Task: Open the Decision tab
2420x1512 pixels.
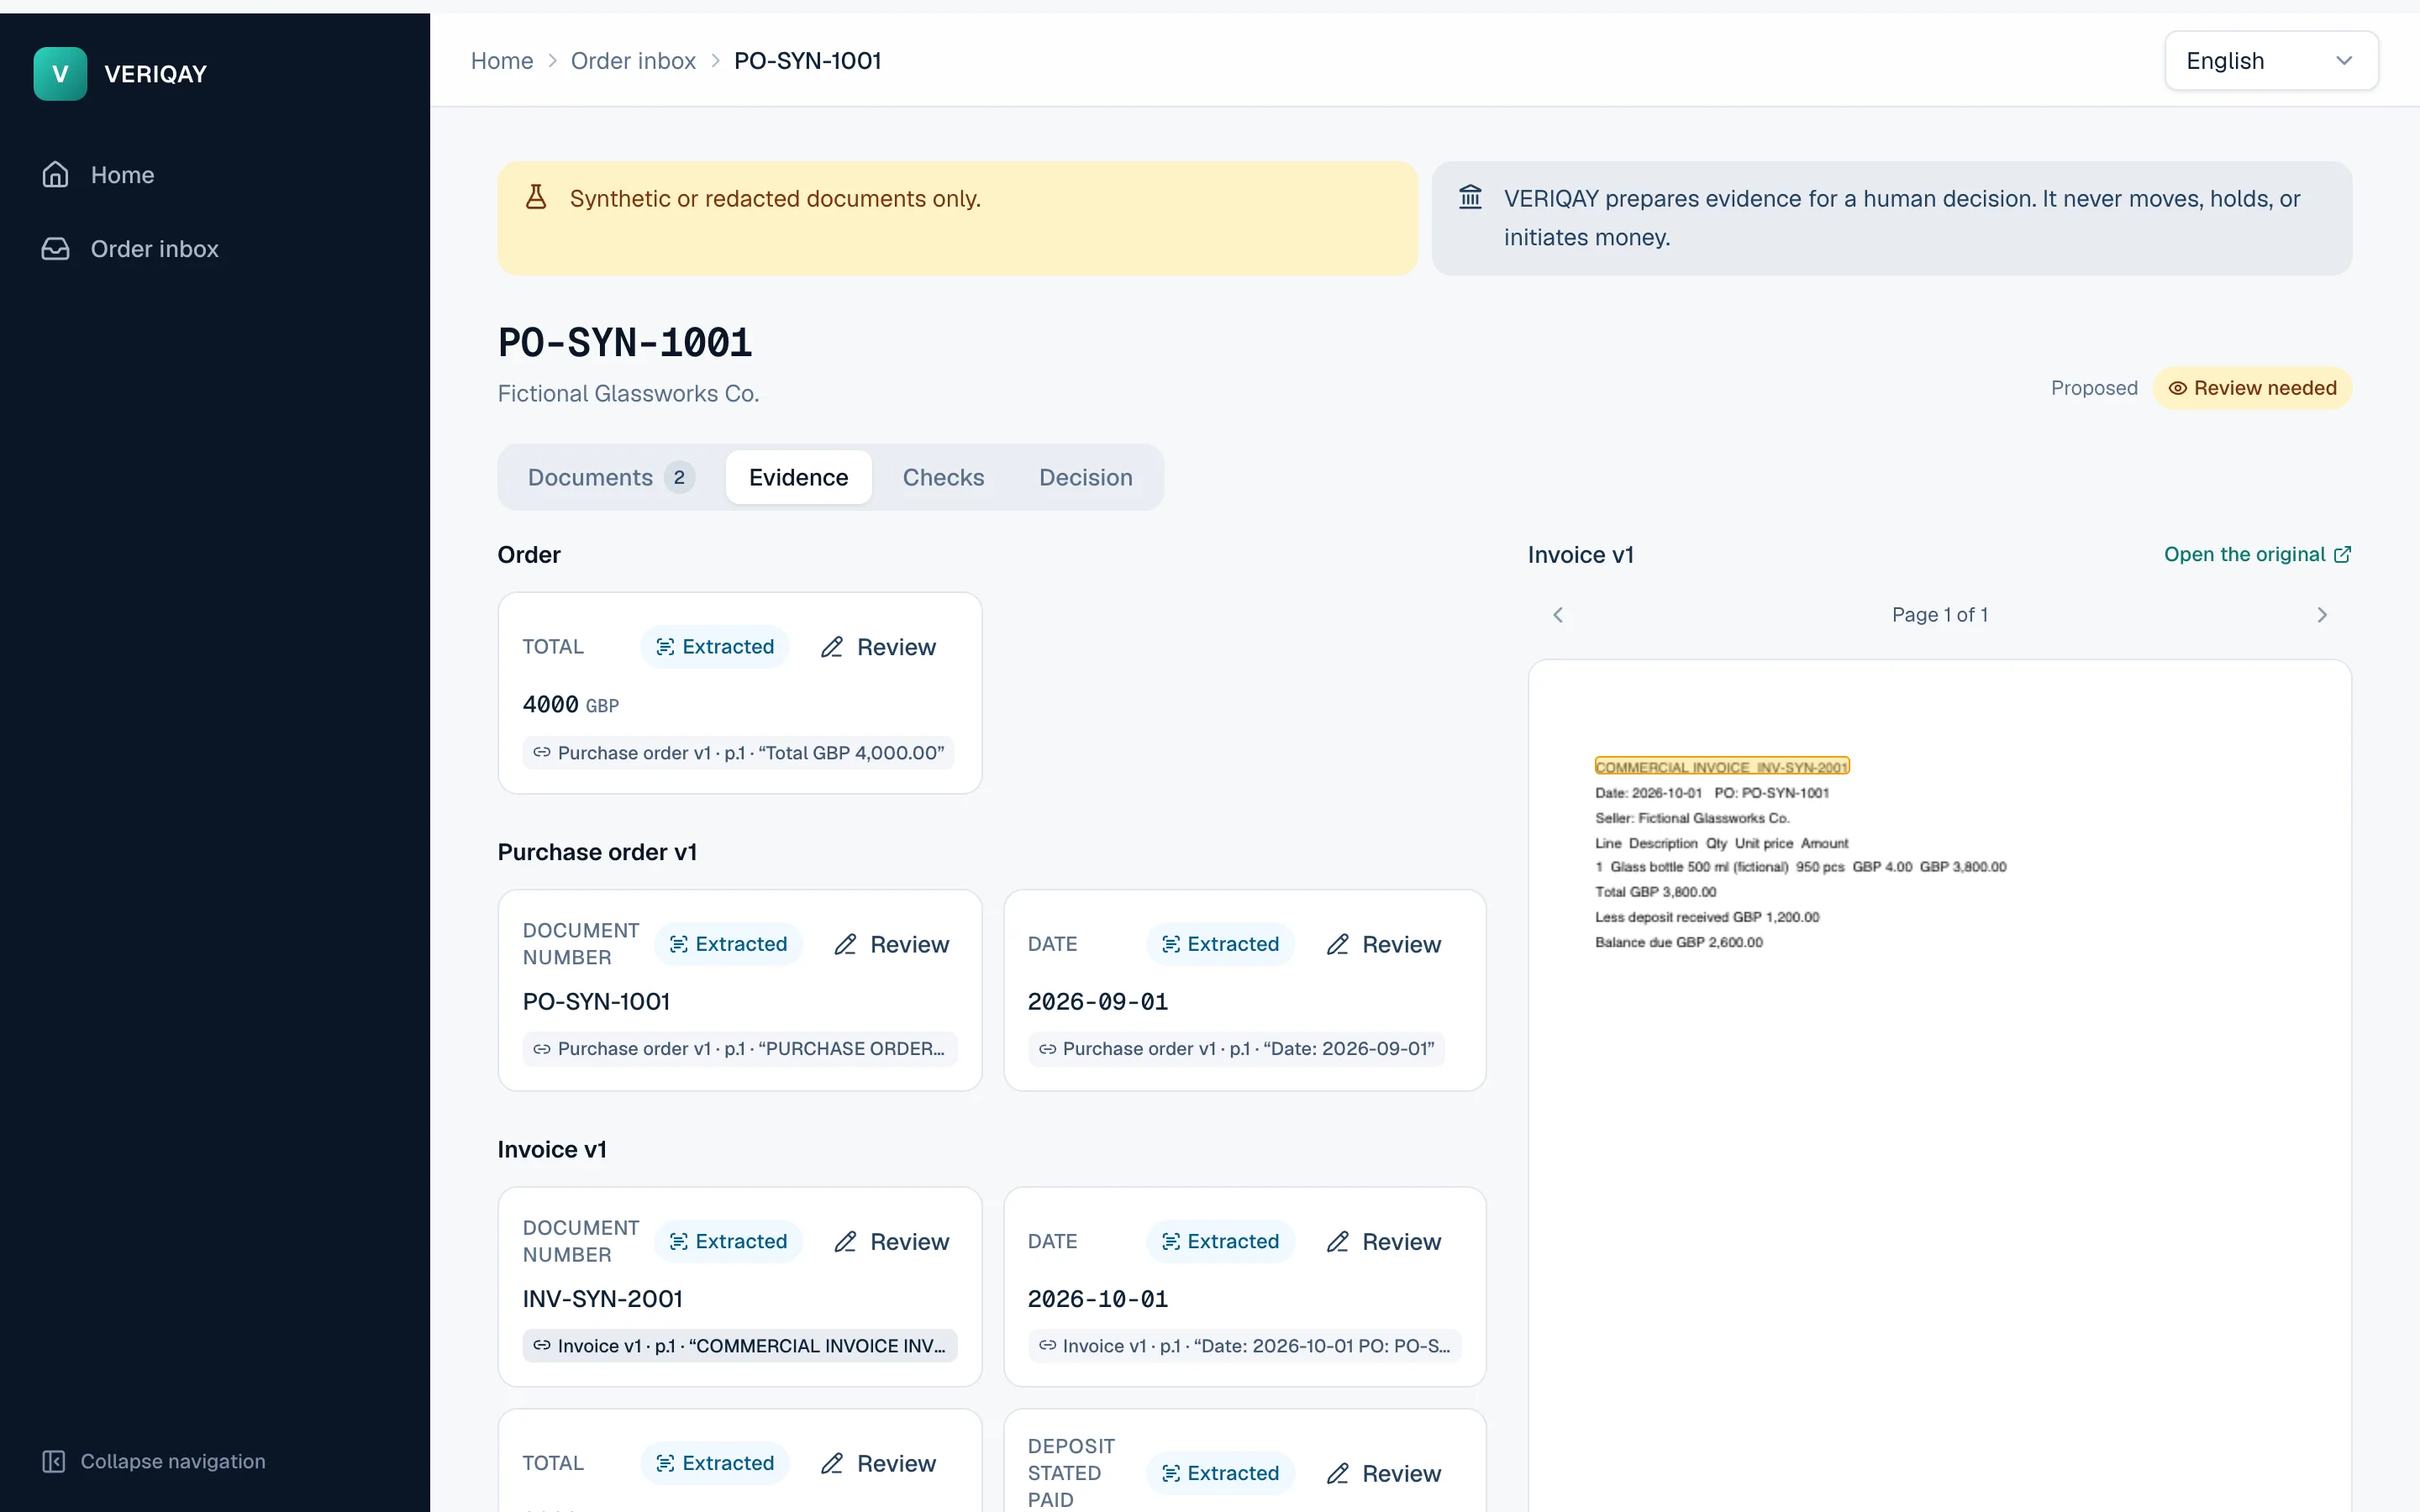Action: click(1085, 477)
